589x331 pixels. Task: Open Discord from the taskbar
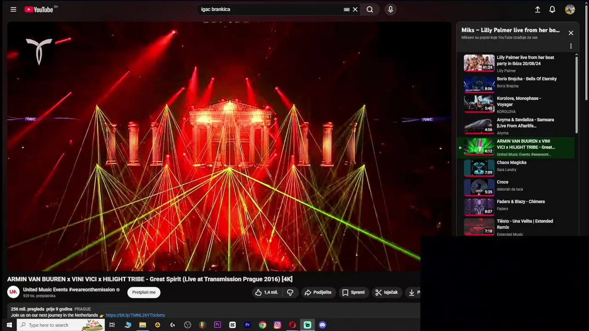coord(323,325)
